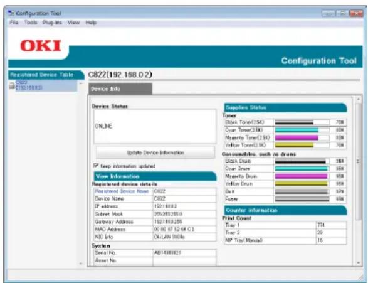Click the NIC Info value OkiLAN
This screenshot has width=368, height=283.
(x=169, y=237)
